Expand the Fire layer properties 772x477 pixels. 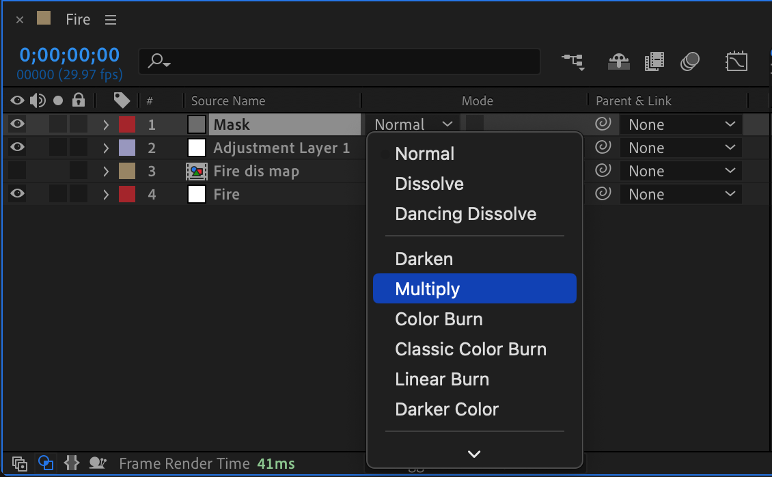click(106, 194)
